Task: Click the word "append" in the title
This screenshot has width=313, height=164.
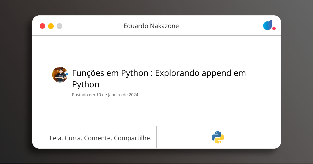Action: pyautogui.click(x=215, y=73)
